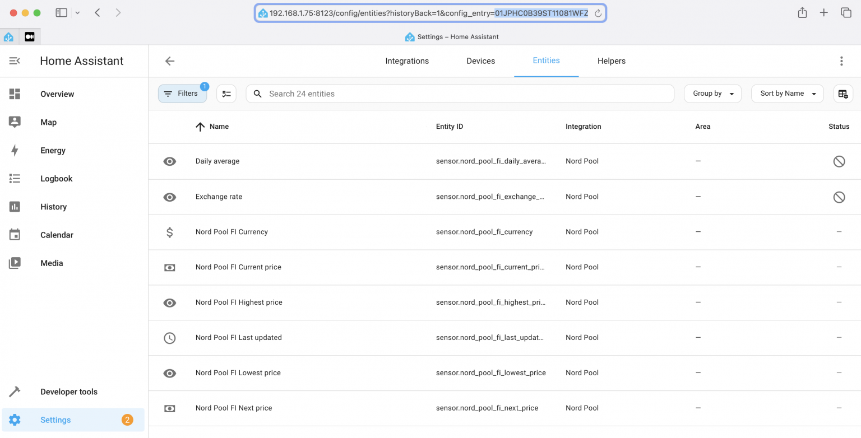Open the Calendar section
The width and height of the screenshot is (861, 438).
pos(57,235)
